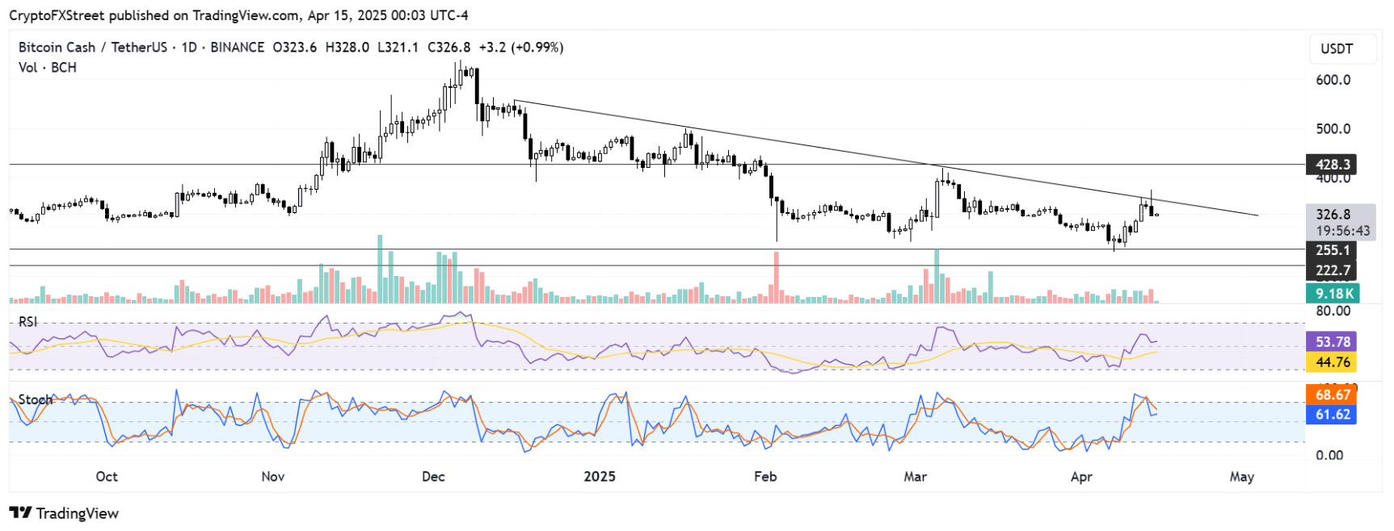Open the 1D interval label
Image resolution: width=1394 pixels, height=531 pixels.
point(189,48)
